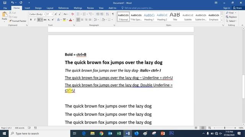Apply the Heading 1 style
Screen dimensions: 245x137
(x=149, y=17)
